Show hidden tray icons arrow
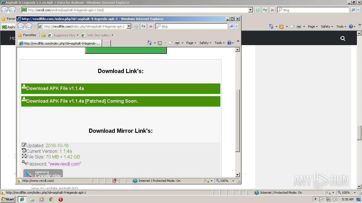 point(315,199)
